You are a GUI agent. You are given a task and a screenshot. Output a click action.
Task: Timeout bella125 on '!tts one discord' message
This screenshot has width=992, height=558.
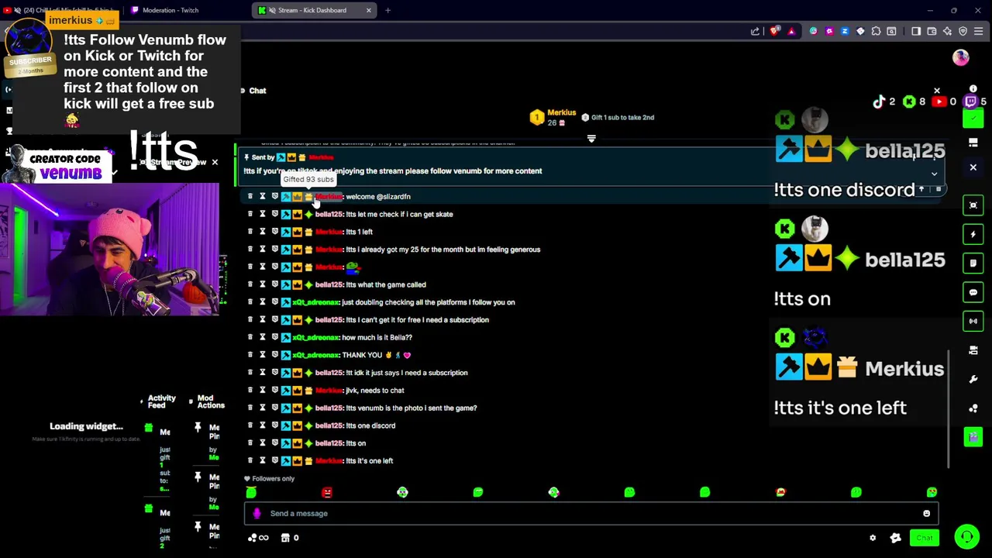[262, 425]
